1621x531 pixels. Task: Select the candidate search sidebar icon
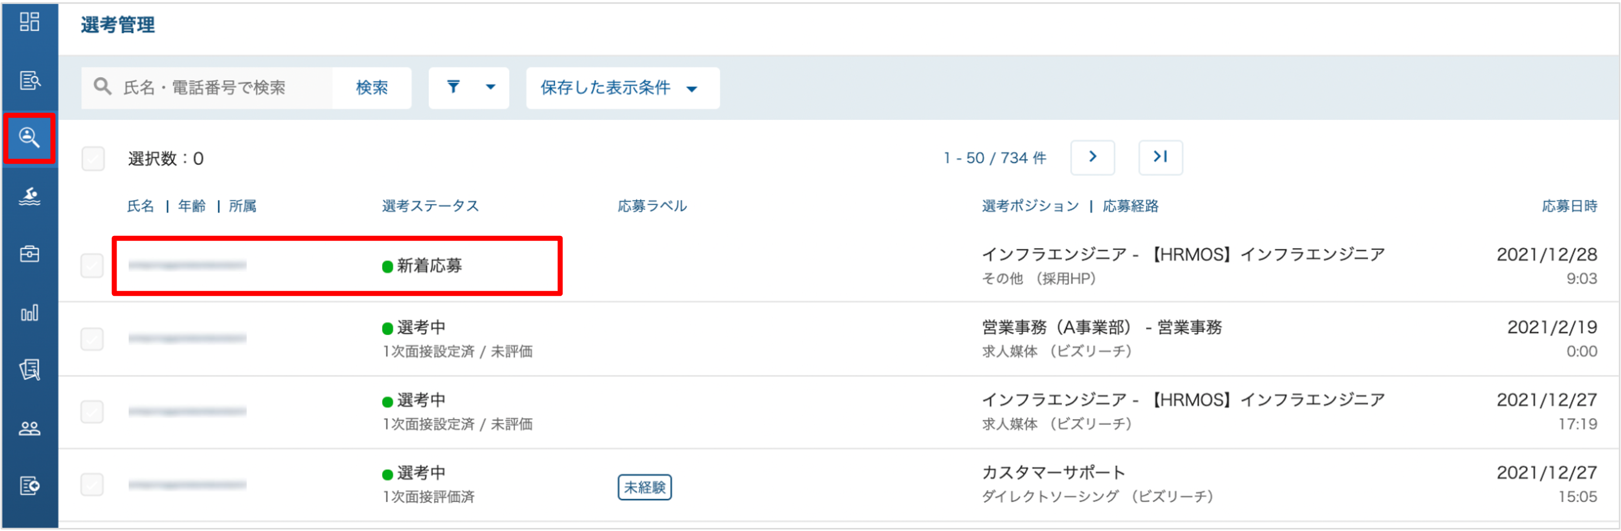tap(29, 138)
